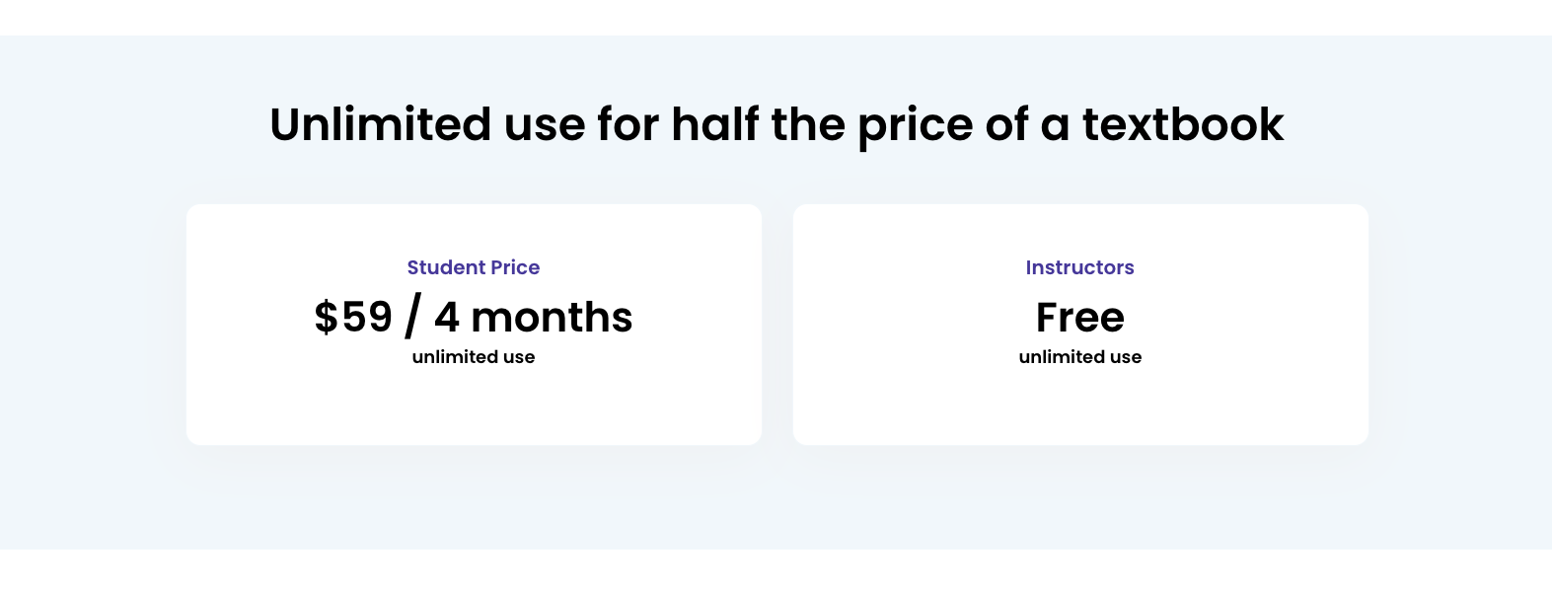Click the 'Unlimited use for half the price' heading

(776, 125)
